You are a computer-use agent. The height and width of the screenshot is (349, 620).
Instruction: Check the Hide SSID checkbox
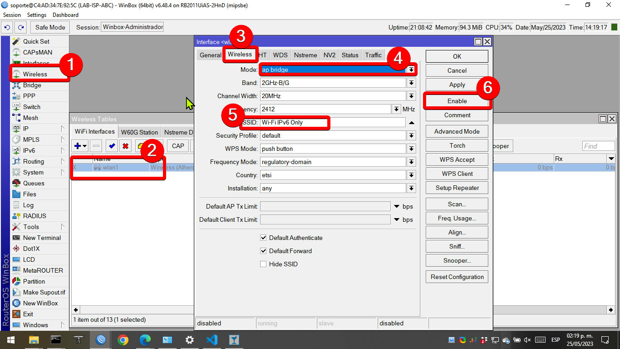[263, 264]
